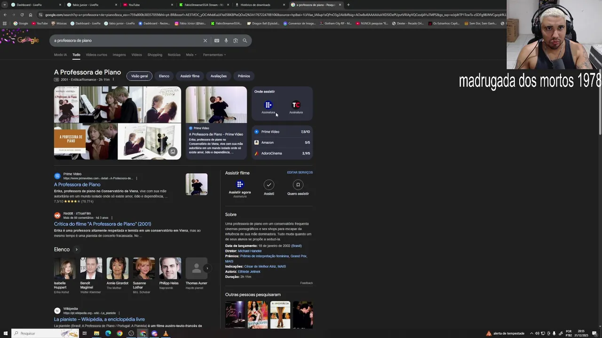Open La pianiste Wikipedia result link

tap(99, 319)
